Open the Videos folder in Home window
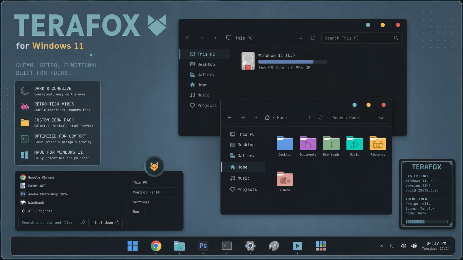 [285, 182]
